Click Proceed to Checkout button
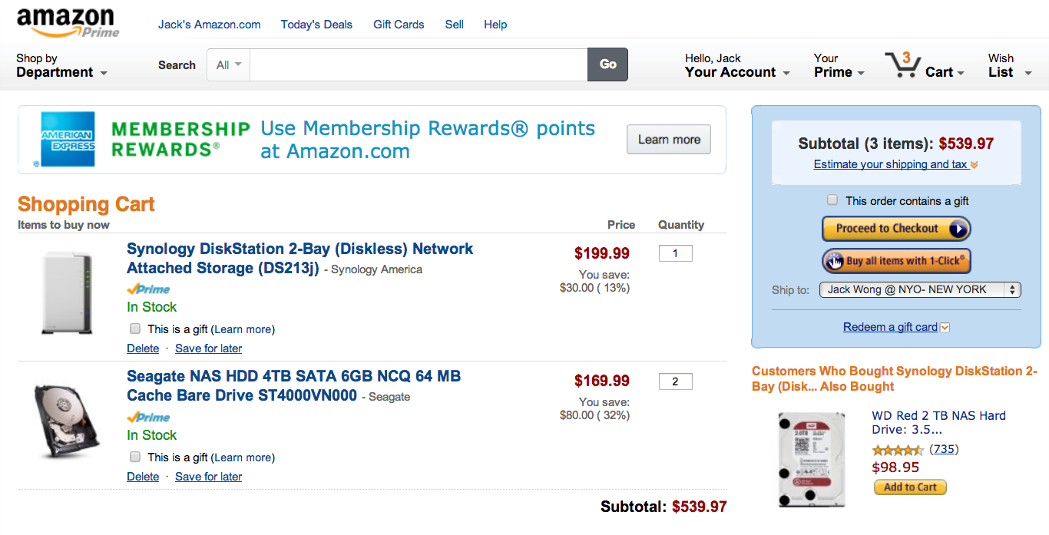Screen dimensions: 1049x535 pyautogui.click(x=896, y=229)
